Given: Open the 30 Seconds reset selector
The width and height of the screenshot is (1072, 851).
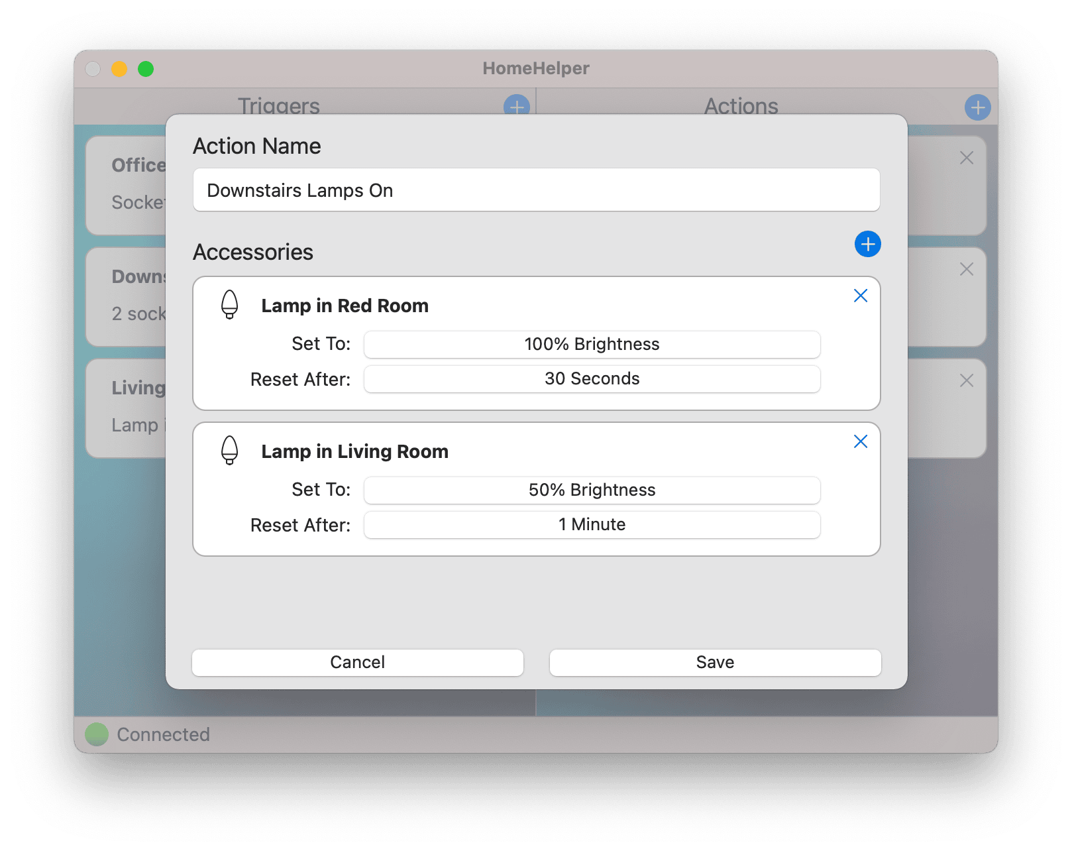Looking at the screenshot, I should [592, 379].
